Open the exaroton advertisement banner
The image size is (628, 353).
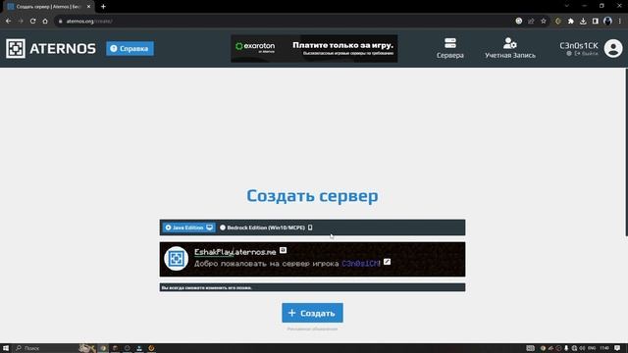(x=314, y=48)
